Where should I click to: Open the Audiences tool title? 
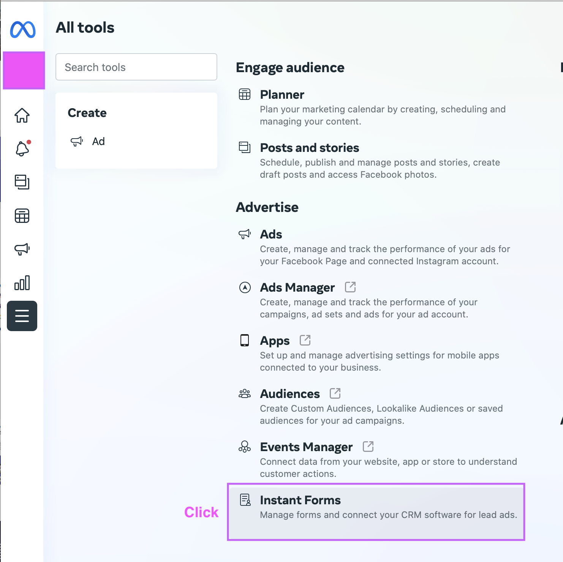pos(290,394)
